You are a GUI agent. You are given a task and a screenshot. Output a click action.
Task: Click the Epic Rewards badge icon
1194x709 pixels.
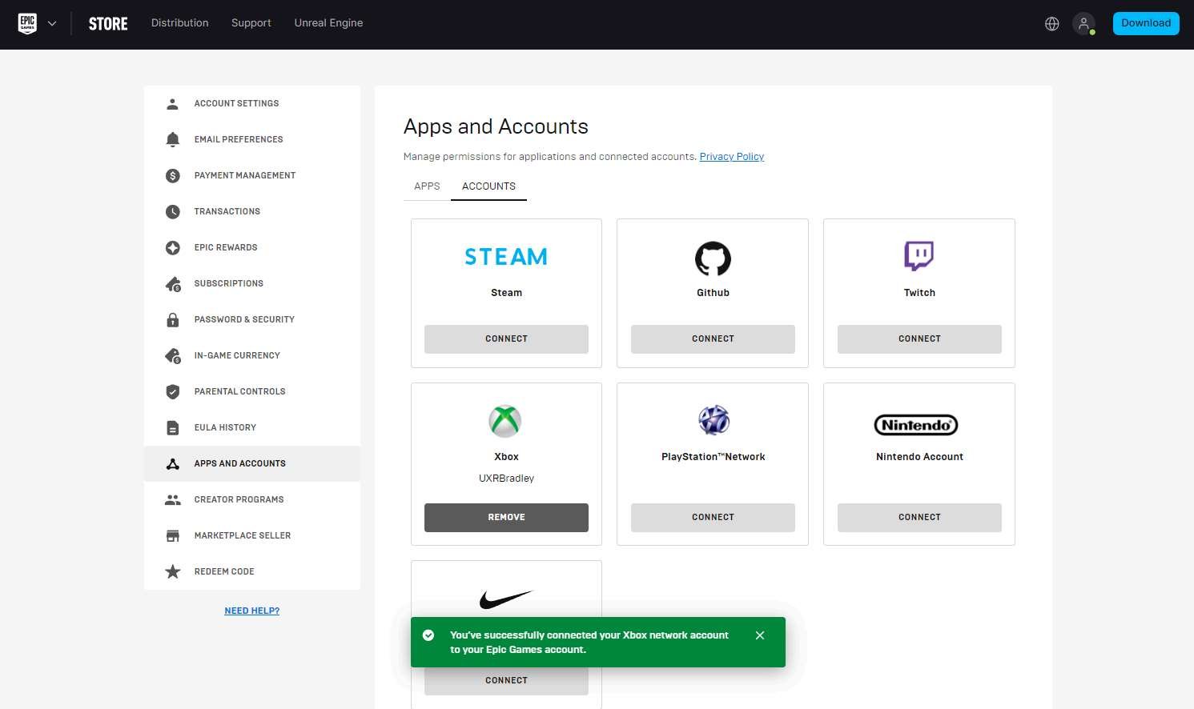click(172, 248)
